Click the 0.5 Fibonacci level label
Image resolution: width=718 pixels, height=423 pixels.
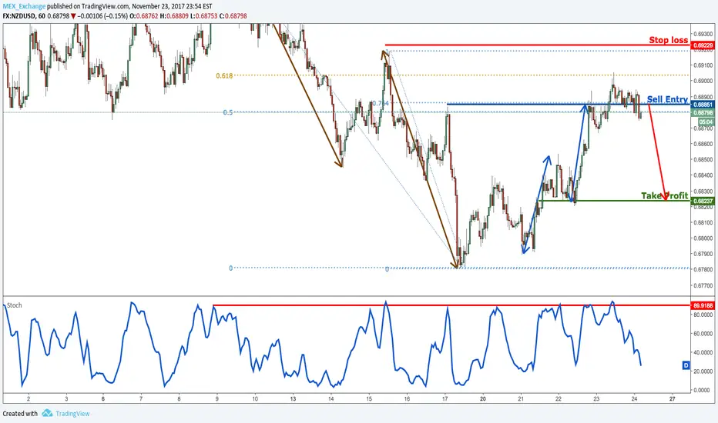[x=228, y=112]
